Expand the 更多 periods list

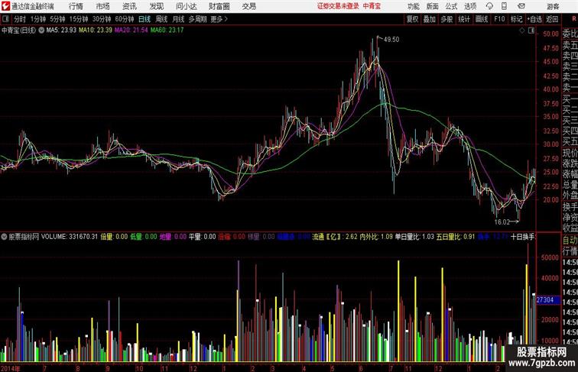(x=219, y=19)
